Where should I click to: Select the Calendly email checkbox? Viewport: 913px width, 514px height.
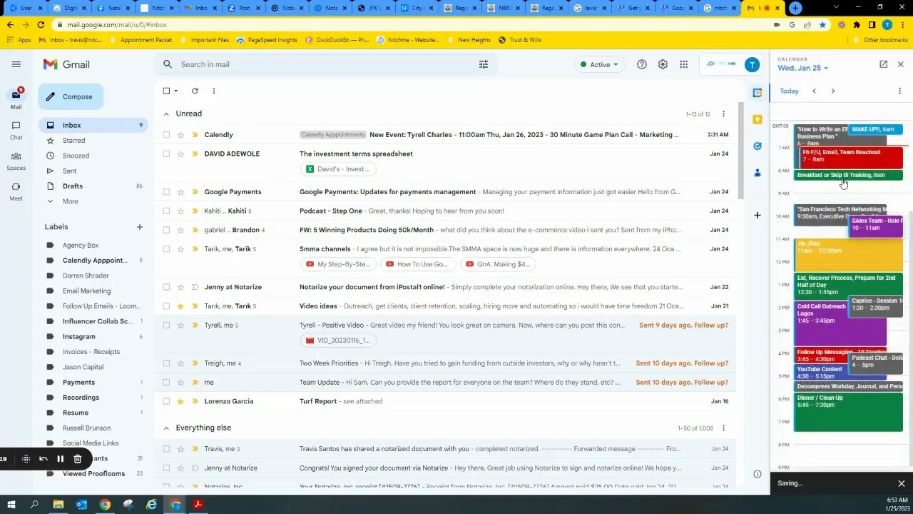pyautogui.click(x=166, y=134)
